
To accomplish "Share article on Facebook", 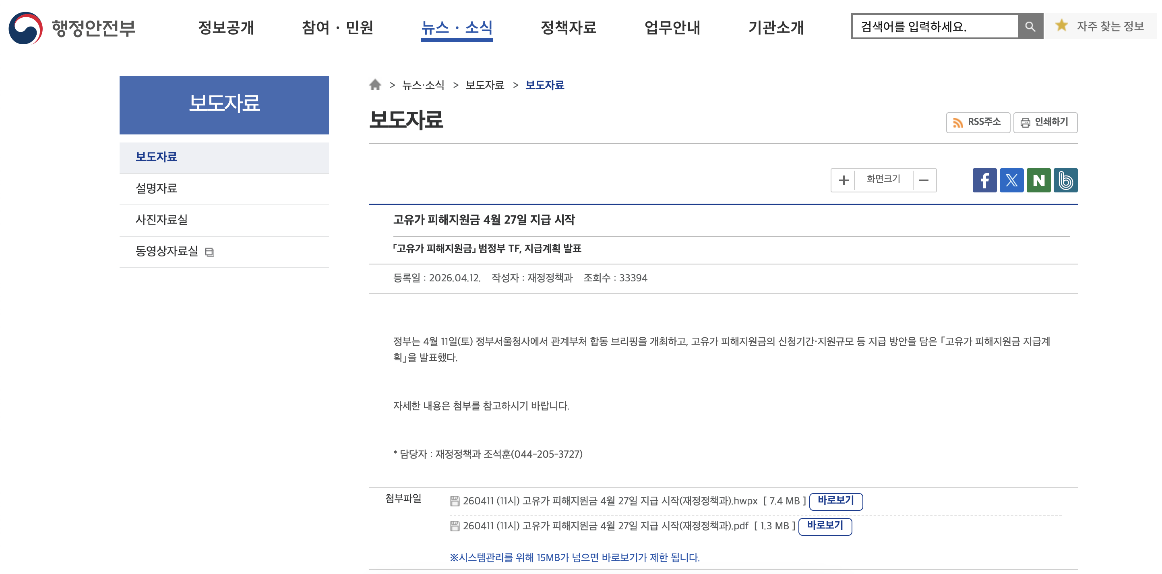I will (x=984, y=180).
